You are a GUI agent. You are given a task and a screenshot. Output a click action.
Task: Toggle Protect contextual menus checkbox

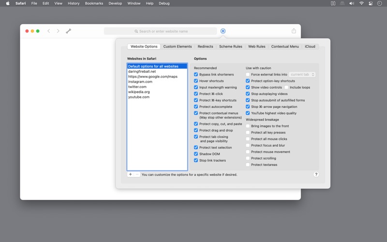196,113
